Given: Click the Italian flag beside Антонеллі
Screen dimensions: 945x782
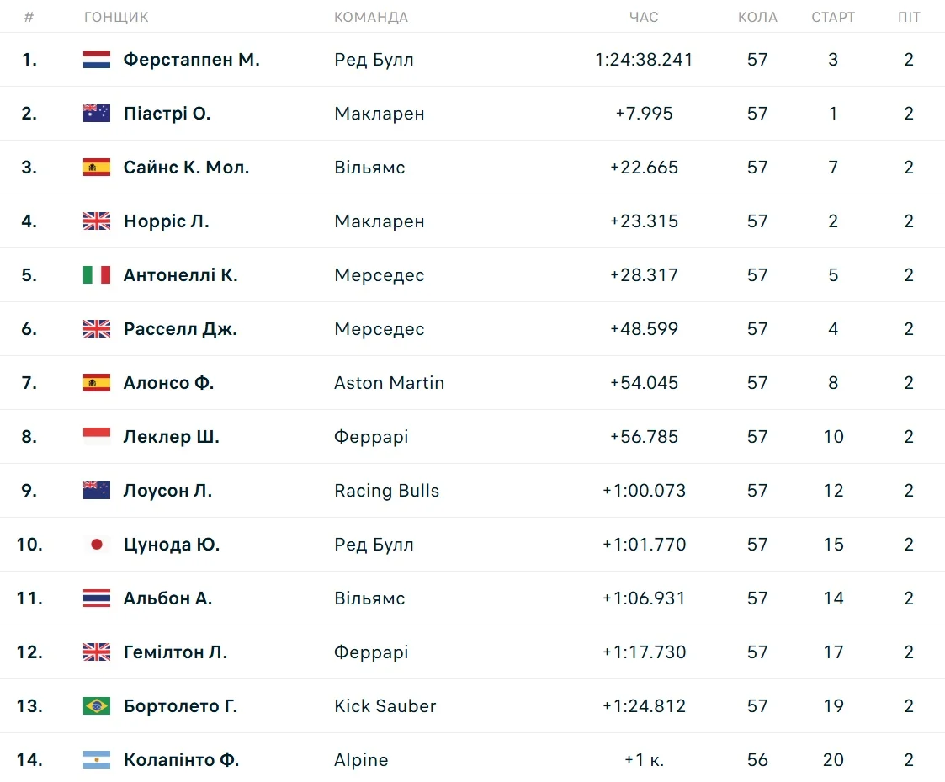Looking at the screenshot, I should pos(97,275).
